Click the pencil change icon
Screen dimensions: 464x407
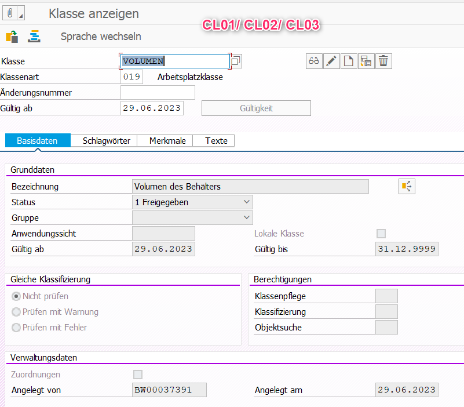331,61
